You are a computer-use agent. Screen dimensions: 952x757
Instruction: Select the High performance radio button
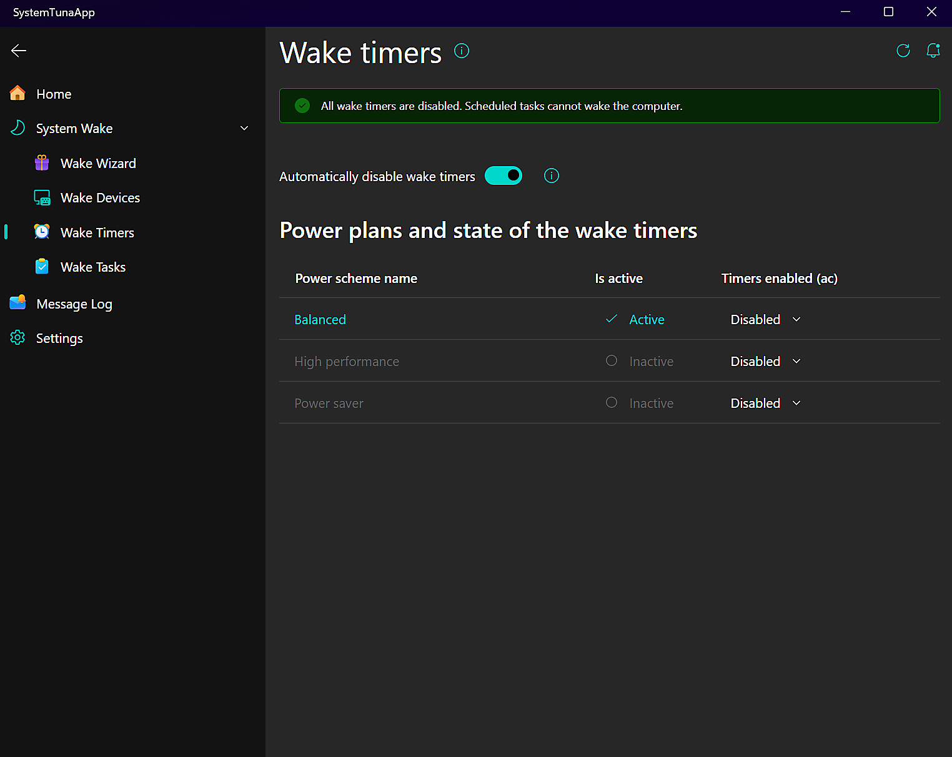pyautogui.click(x=611, y=360)
